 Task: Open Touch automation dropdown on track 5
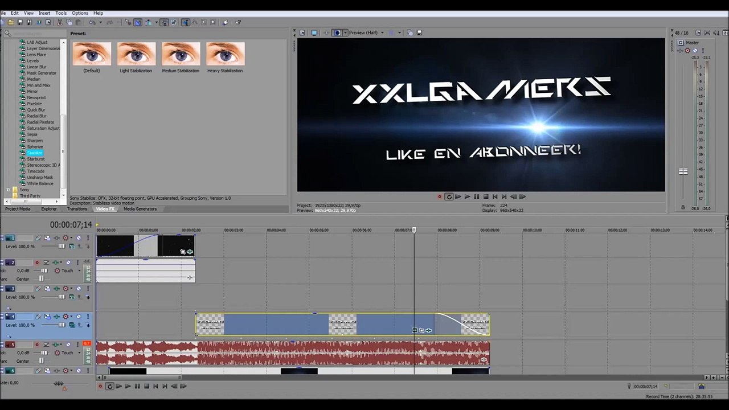pyautogui.click(x=80, y=352)
